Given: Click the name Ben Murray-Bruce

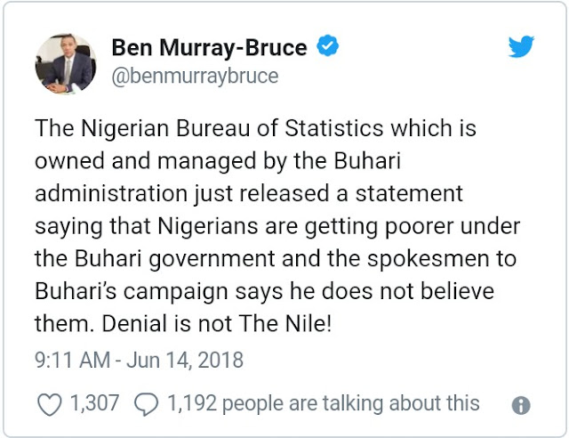Looking at the screenshot, I should point(210,47).
